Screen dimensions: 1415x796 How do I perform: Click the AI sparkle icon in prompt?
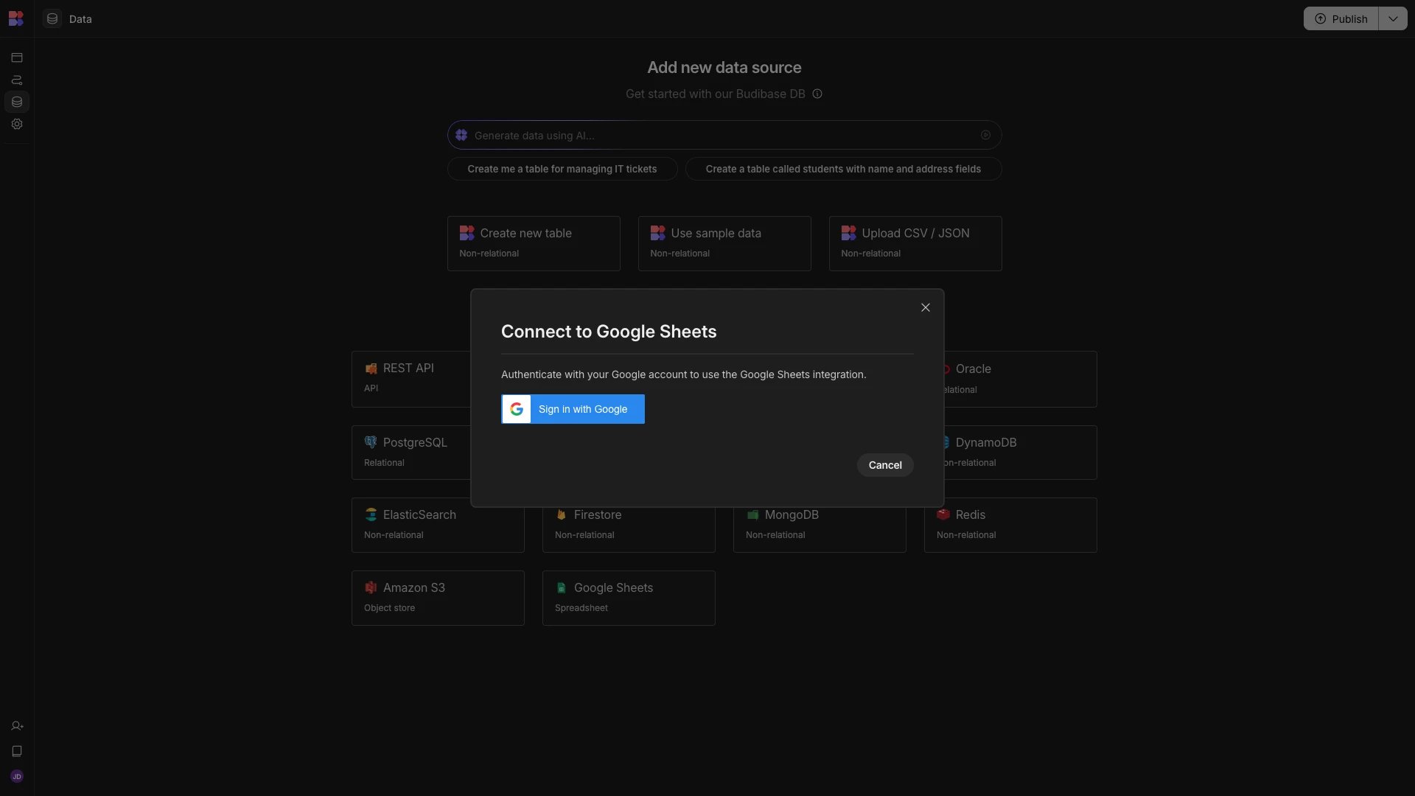(x=461, y=135)
